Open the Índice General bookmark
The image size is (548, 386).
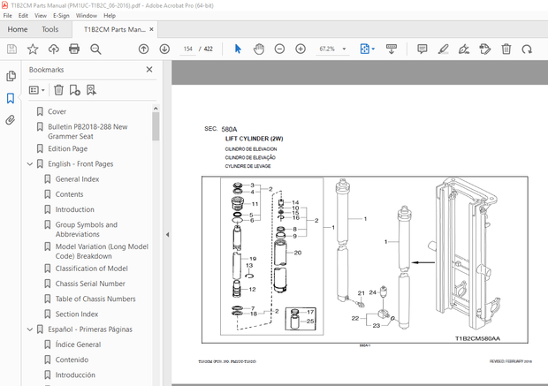tap(78, 344)
